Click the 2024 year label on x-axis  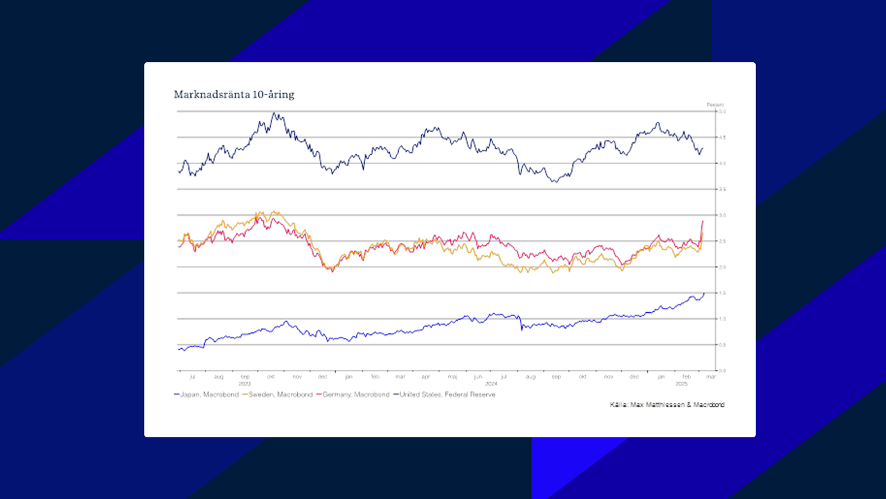click(491, 384)
